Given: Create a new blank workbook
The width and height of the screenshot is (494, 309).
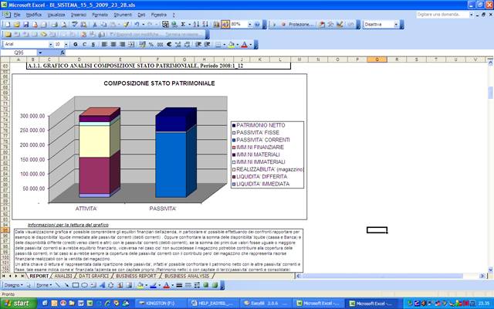Looking at the screenshot, I should (x=8, y=25).
